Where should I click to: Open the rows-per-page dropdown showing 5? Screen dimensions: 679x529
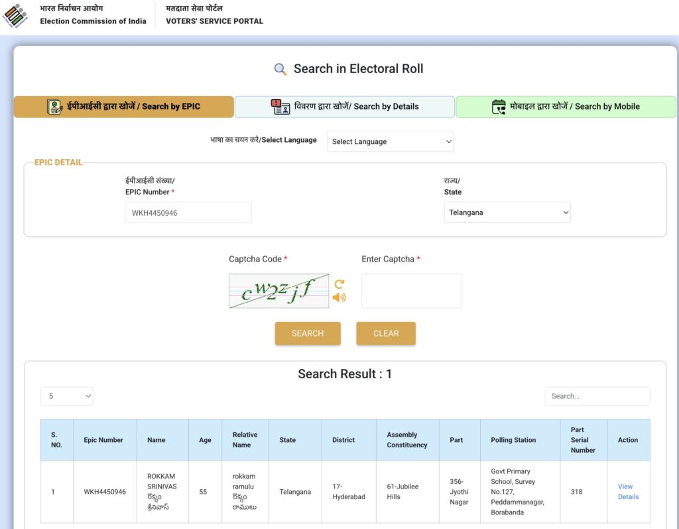(66, 396)
